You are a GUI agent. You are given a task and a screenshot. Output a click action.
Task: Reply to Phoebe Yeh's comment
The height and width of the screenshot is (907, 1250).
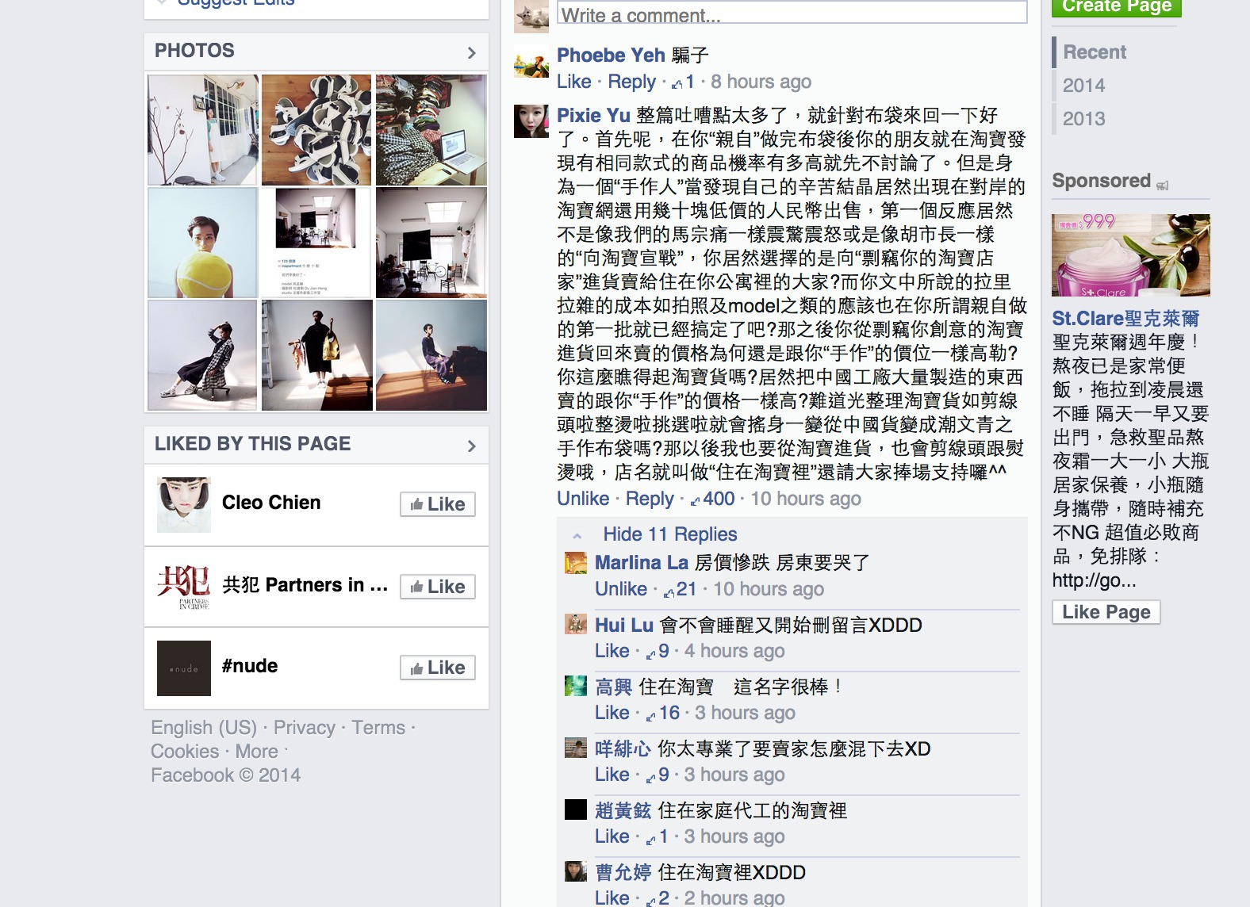click(631, 82)
